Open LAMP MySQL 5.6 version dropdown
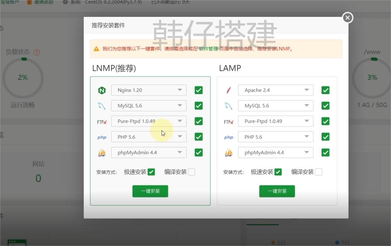The image size is (391, 246). 276,106
